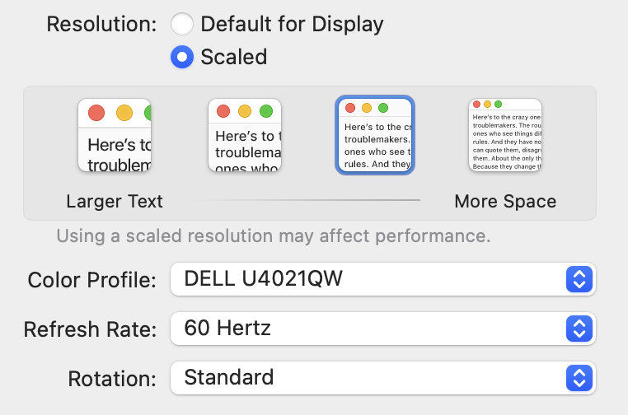Click the 60 Hertz value
This screenshot has width=628, height=415.
(x=227, y=329)
